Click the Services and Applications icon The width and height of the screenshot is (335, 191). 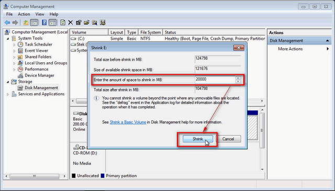[14, 94]
